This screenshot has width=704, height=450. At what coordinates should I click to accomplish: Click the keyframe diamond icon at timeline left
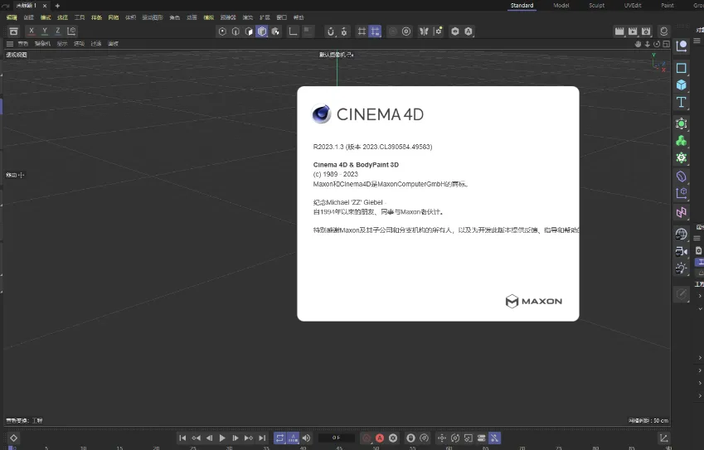(13, 438)
